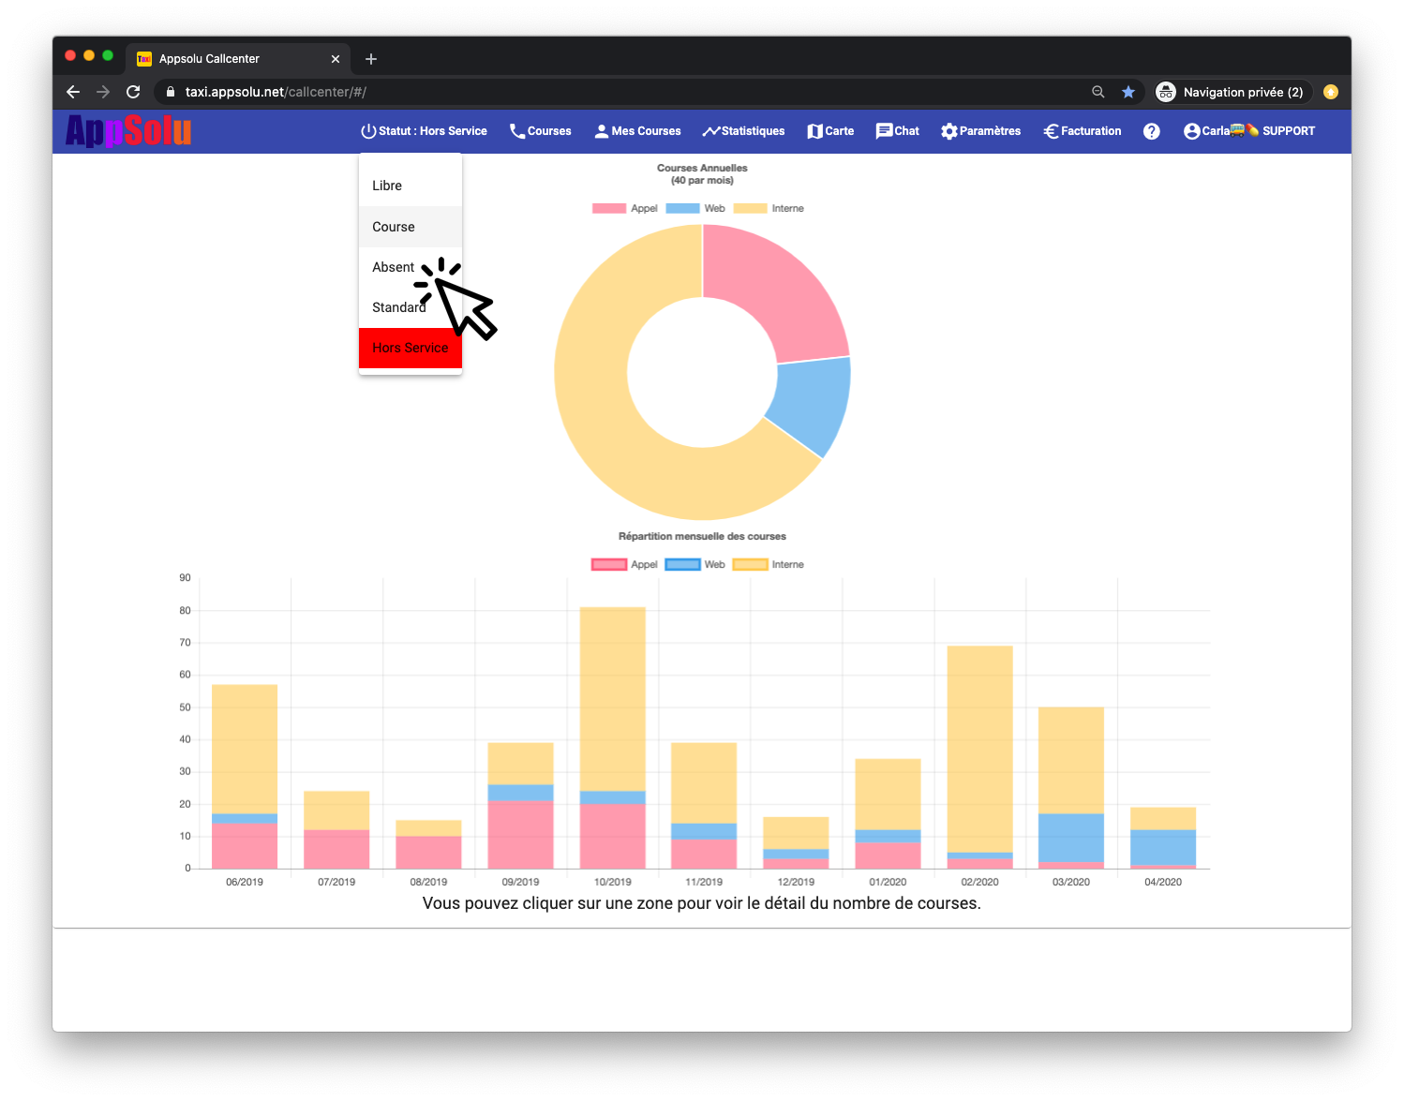Reload the page with refresh icon

tap(133, 92)
